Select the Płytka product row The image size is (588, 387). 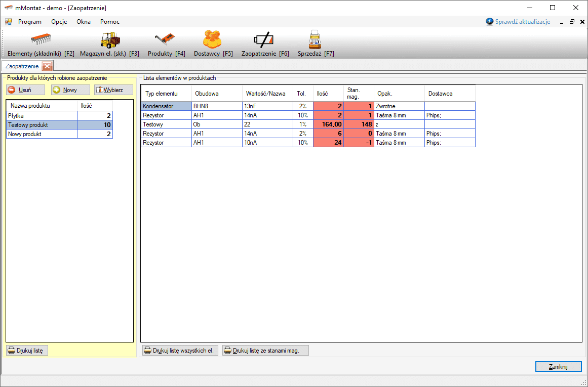click(x=42, y=116)
